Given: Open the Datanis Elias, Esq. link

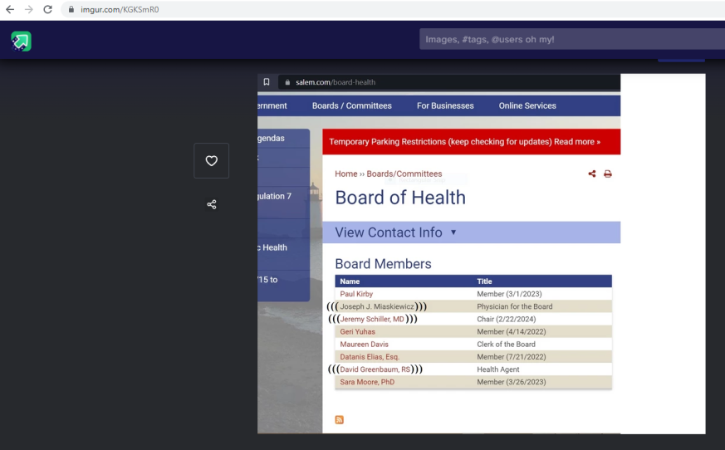Looking at the screenshot, I should pyautogui.click(x=370, y=356).
